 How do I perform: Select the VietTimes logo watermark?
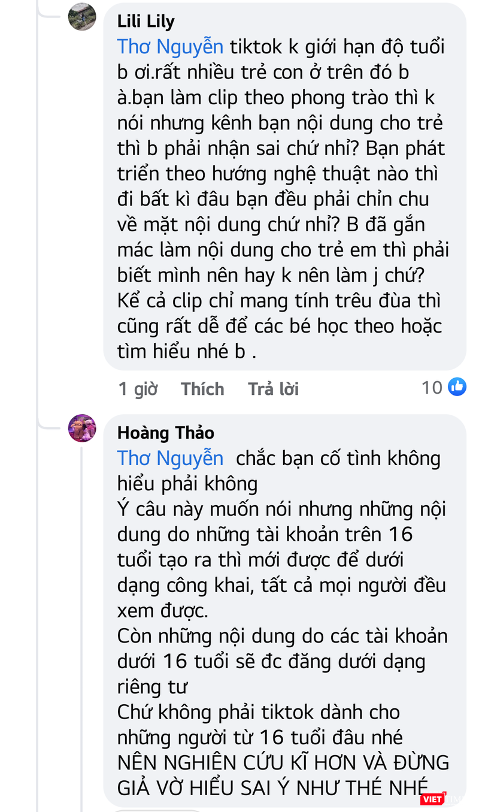(x=434, y=798)
